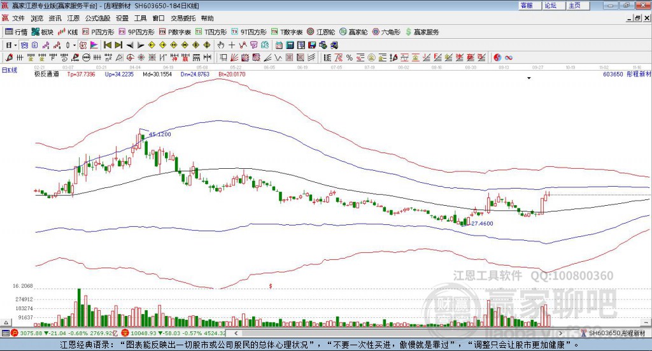This screenshot has width=652, height=351.
Task: Click the 极反通道 indicator name
Action: tap(46, 74)
